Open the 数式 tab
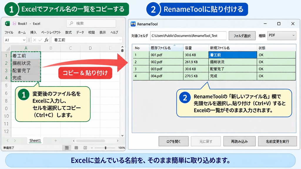This screenshot has height=169, width=301. coord(68,32)
